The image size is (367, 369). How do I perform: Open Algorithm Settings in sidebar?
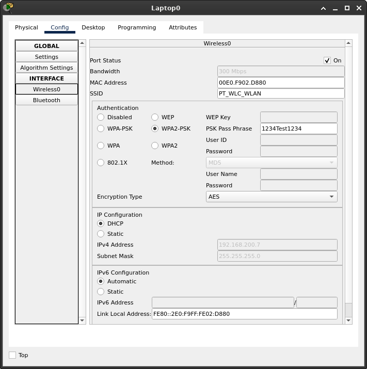point(46,68)
